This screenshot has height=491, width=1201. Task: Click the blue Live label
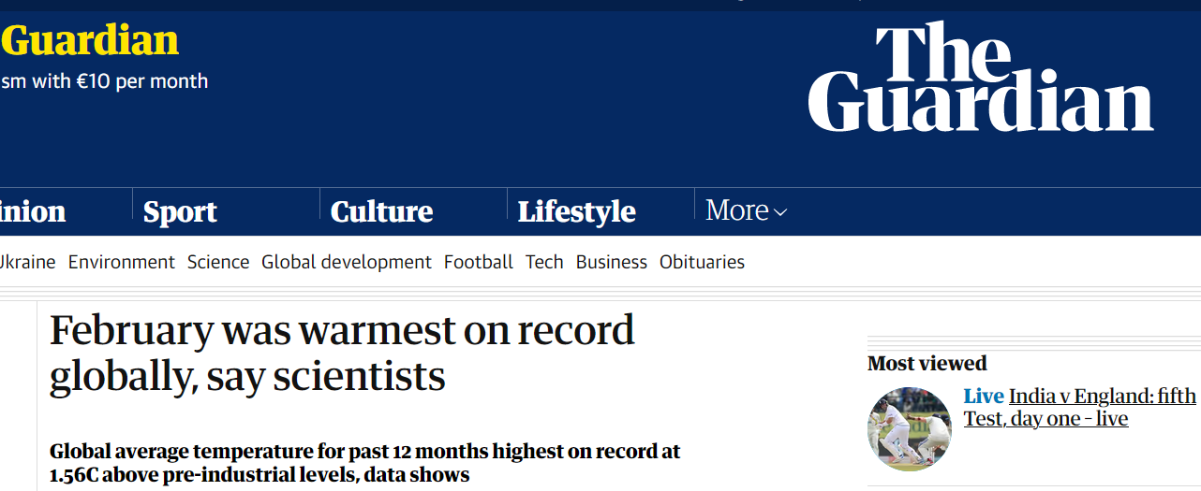984,397
